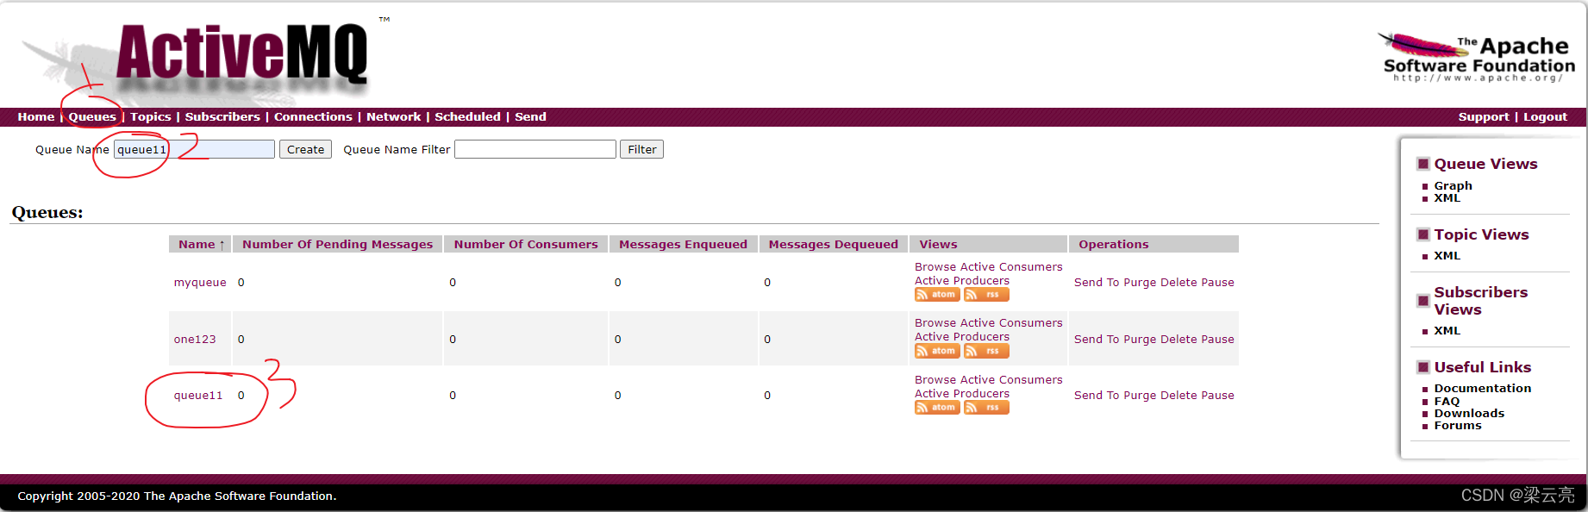Image resolution: width=1588 pixels, height=512 pixels.
Task: Browse messages in myqueue
Action: 935,266
